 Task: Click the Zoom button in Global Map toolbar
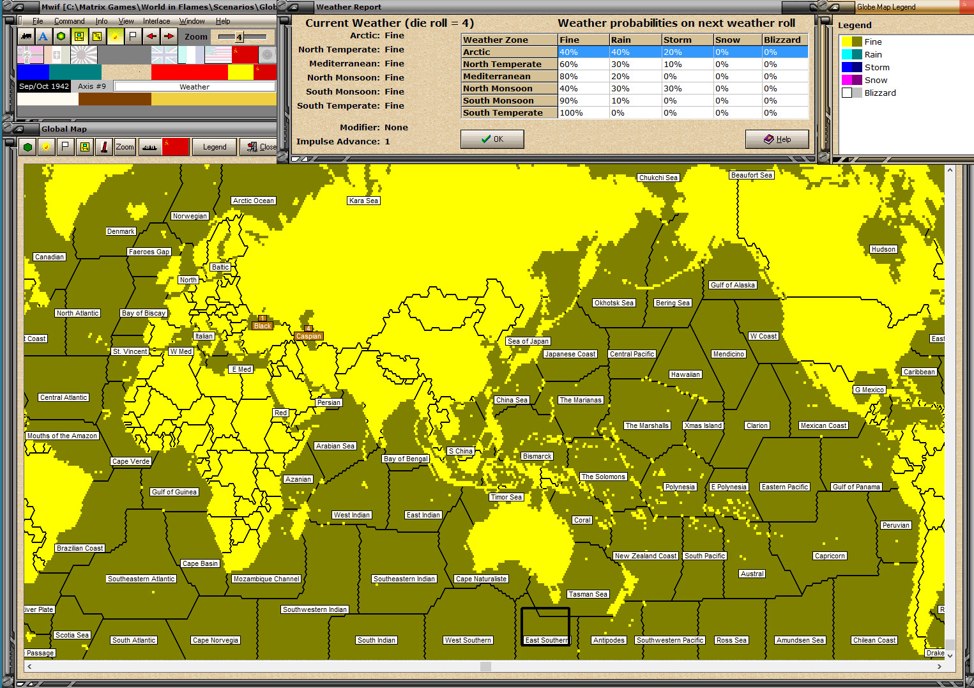click(x=125, y=147)
